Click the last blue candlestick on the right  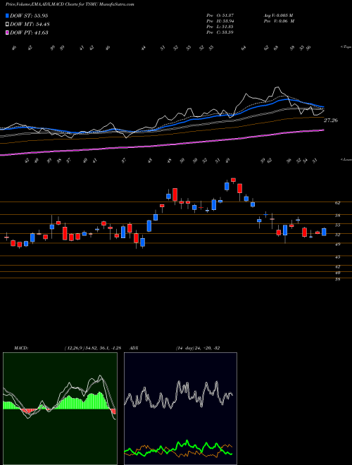324,232
